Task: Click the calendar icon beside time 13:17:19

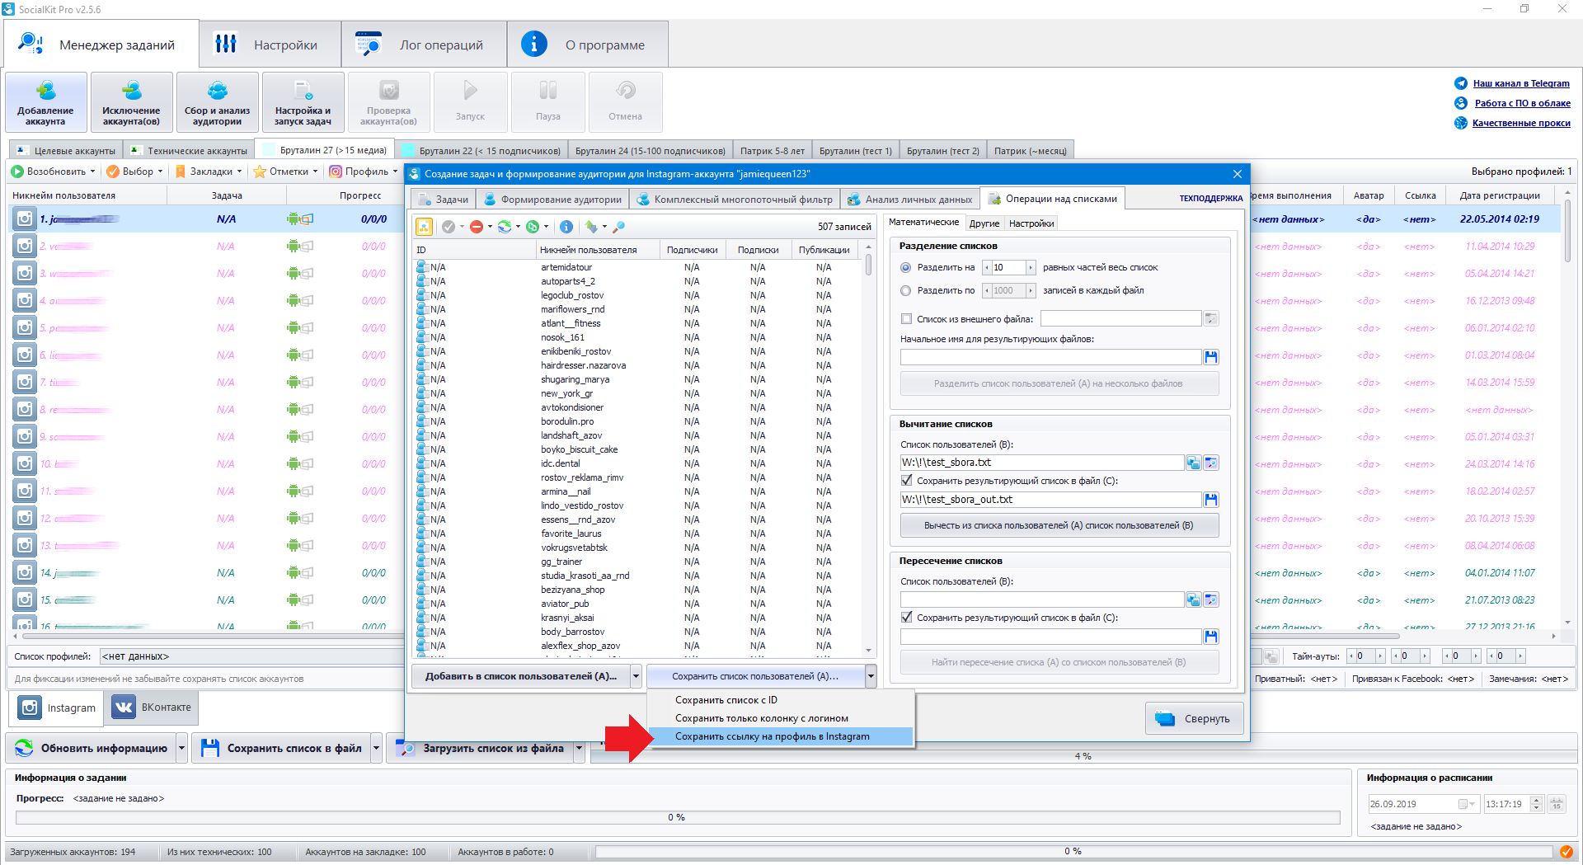Action: pos(1557,804)
